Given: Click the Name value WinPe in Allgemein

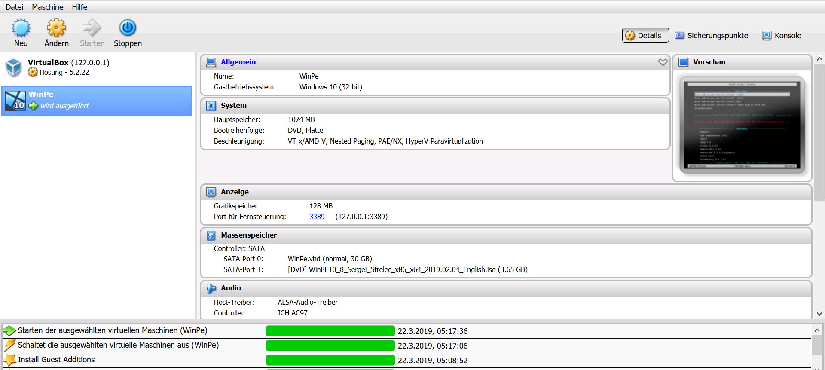Looking at the screenshot, I should 309,76.
